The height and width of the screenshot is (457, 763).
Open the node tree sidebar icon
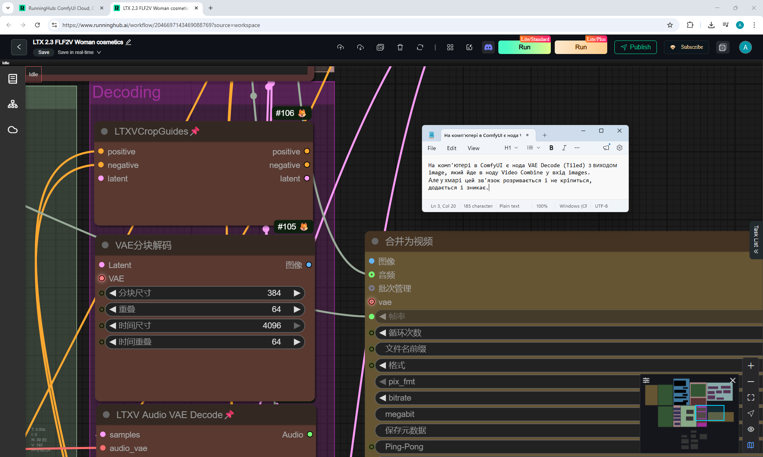coord(13,104)
